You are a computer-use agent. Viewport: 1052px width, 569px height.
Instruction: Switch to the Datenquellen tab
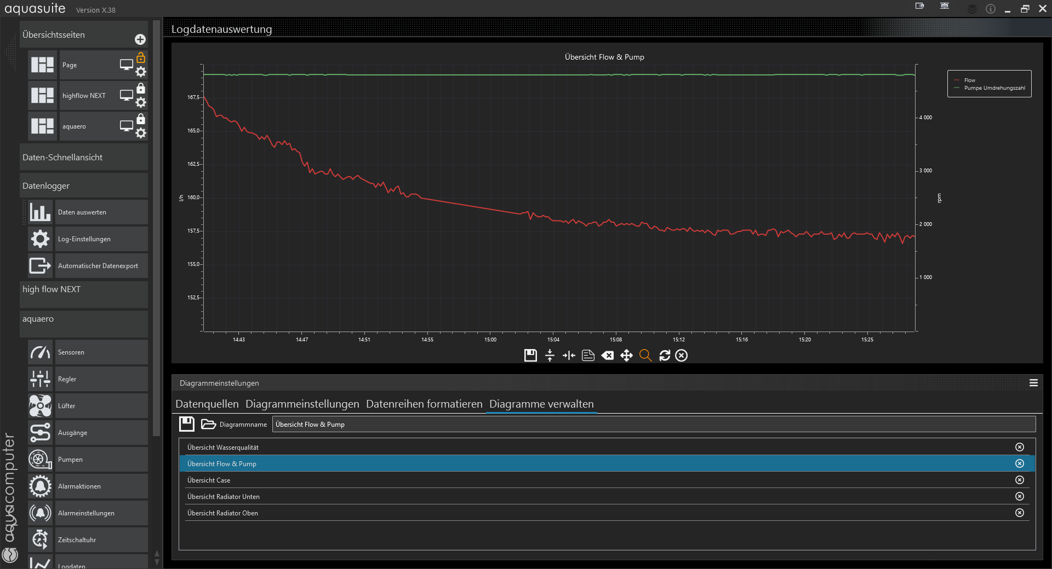pos(207,404)
